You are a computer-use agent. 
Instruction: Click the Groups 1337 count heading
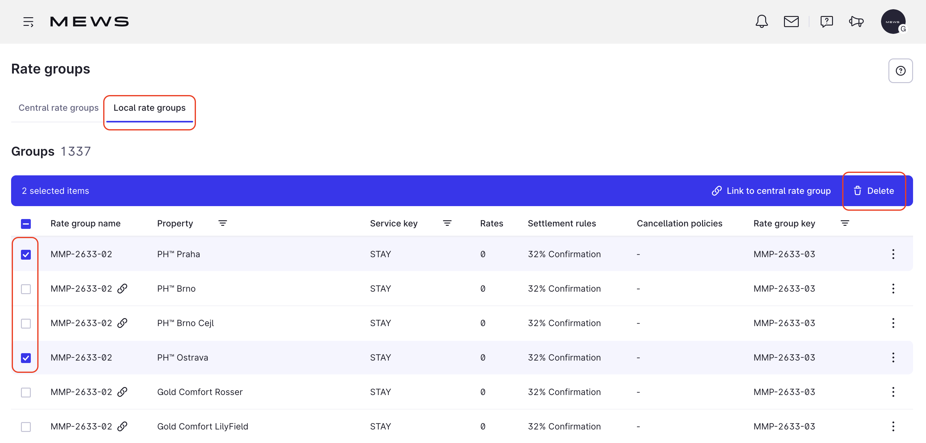[51, 151]
